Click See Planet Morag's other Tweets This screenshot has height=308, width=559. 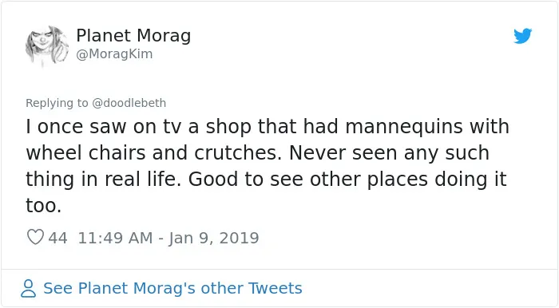[x=172, y=288]
